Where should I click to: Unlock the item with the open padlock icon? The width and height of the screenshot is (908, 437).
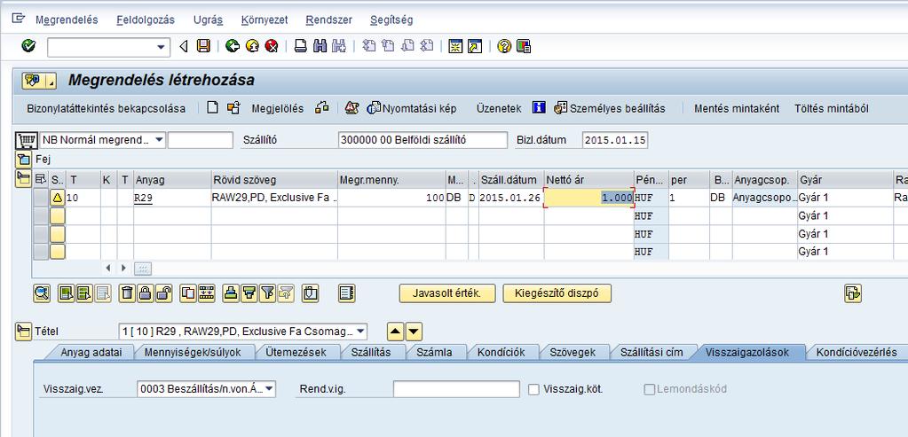point(164,293)
